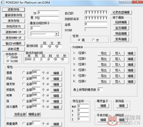Click 编辑 for Pokemon slot 1
Viewport: 143px width, 127px height.
[x=131, y=53]
